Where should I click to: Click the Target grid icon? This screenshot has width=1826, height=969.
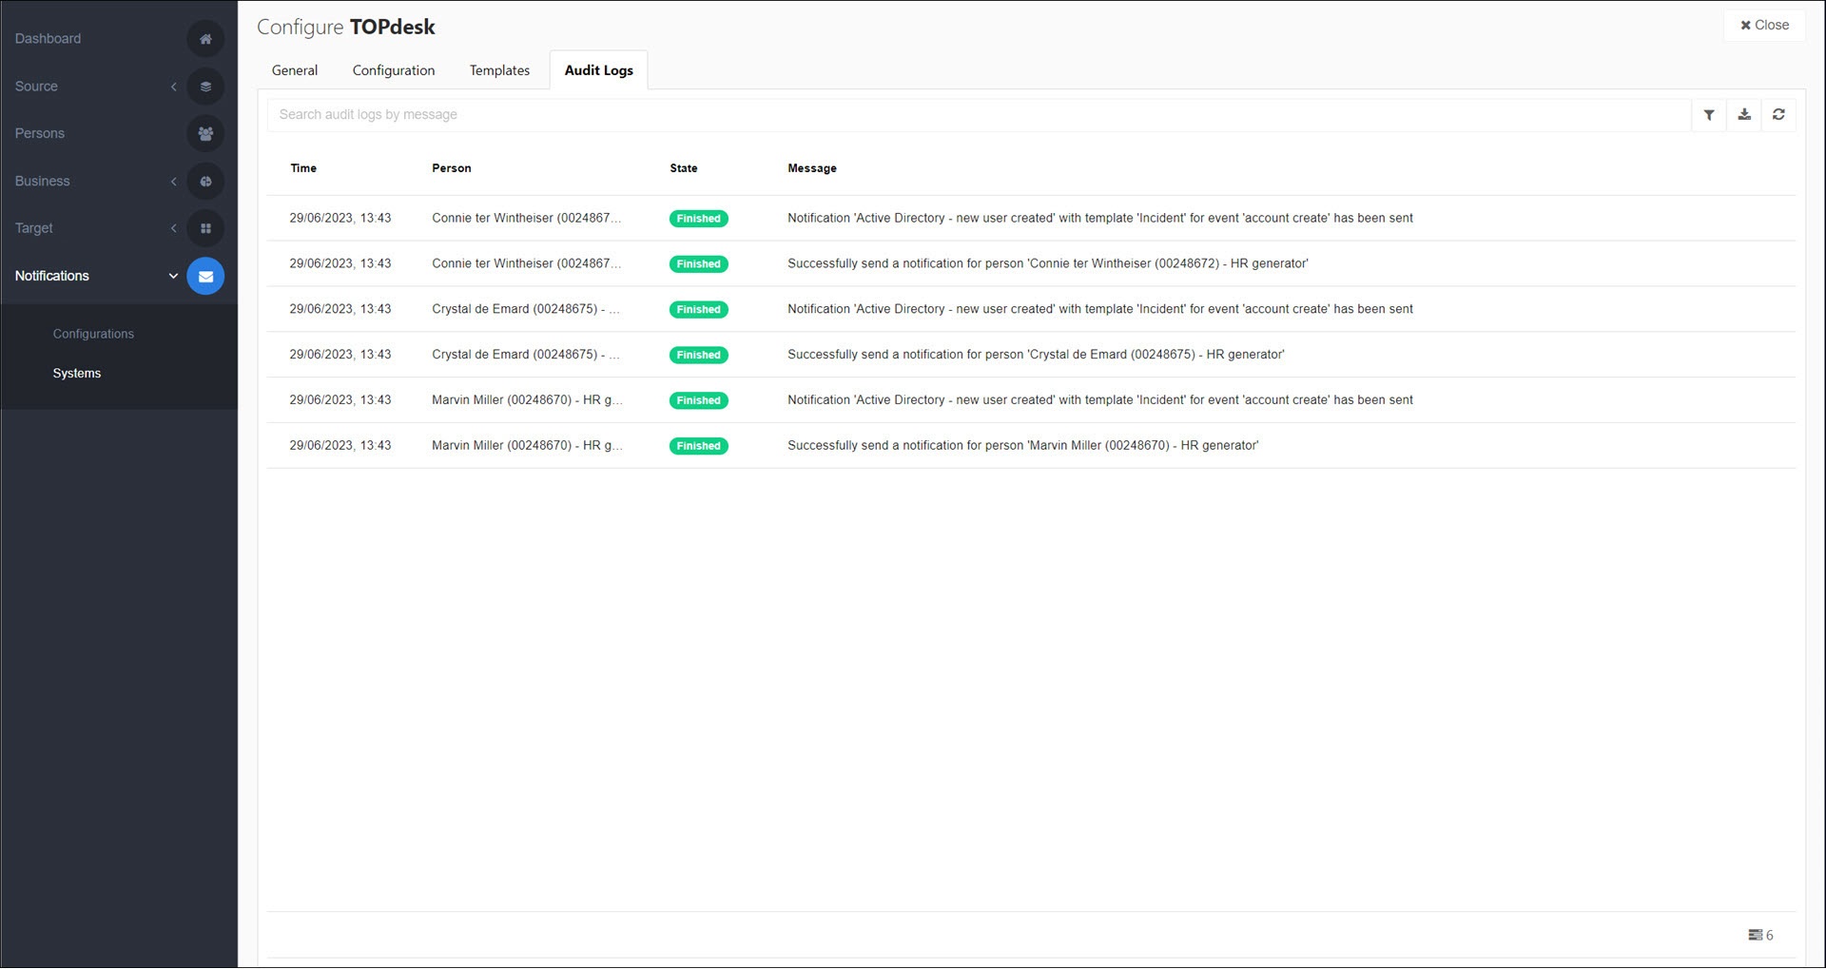205,228
